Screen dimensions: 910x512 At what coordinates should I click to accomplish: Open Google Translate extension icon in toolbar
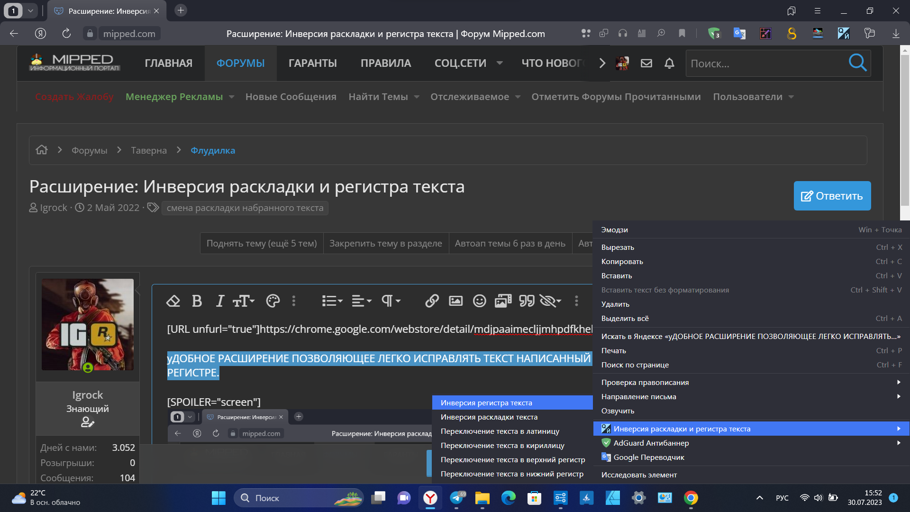click(739, 33)
